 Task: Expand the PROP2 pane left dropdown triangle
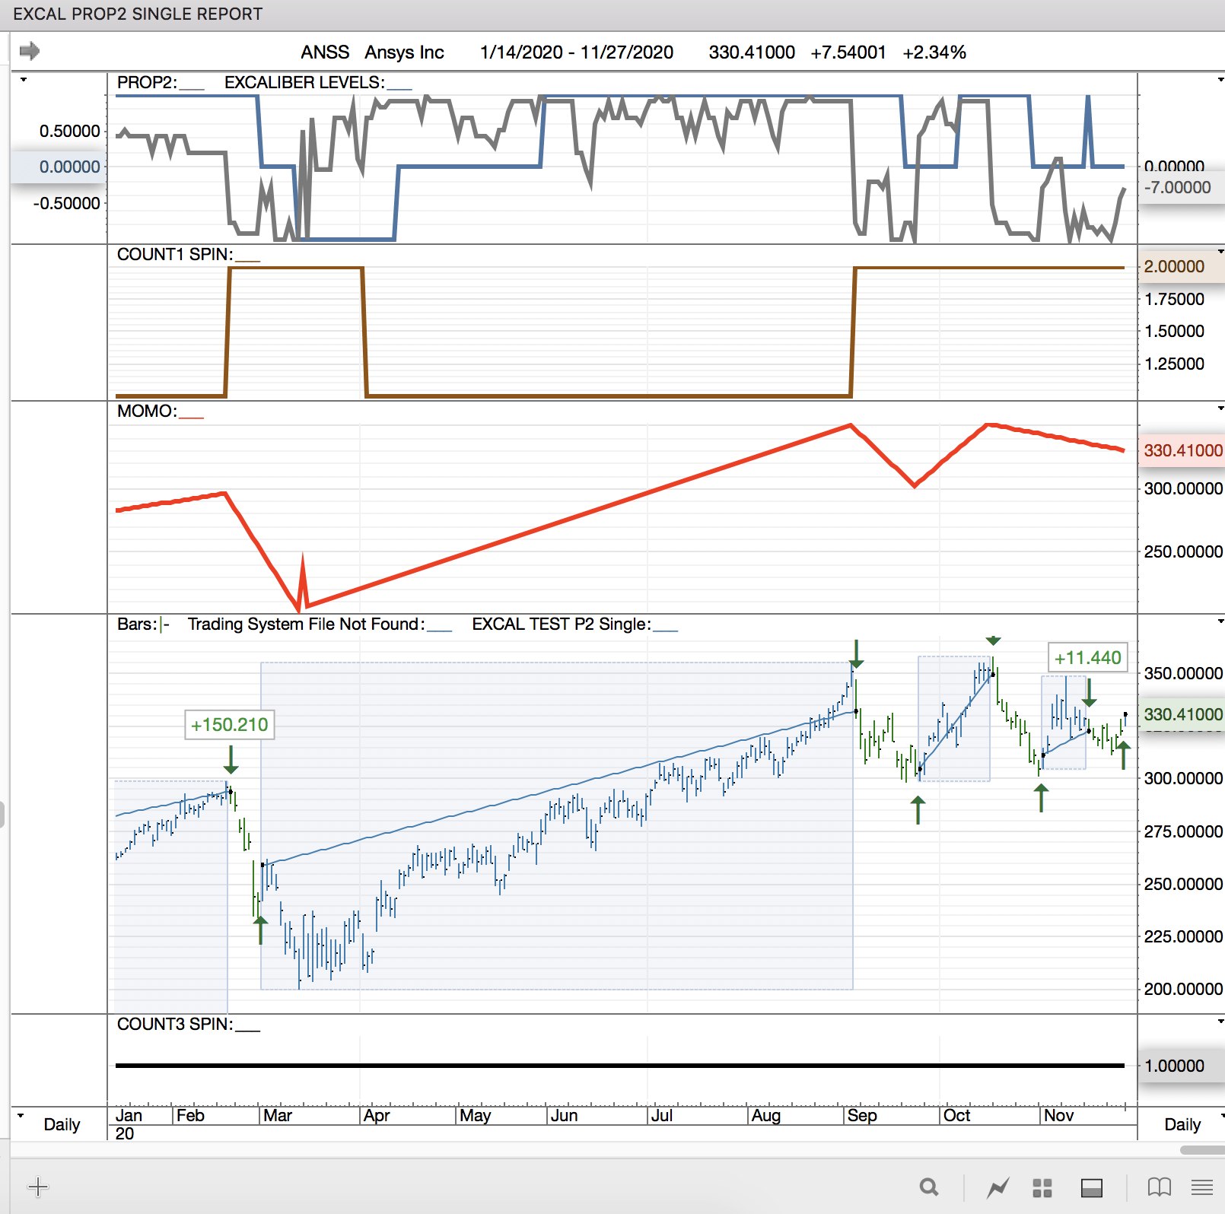(24, 80)
